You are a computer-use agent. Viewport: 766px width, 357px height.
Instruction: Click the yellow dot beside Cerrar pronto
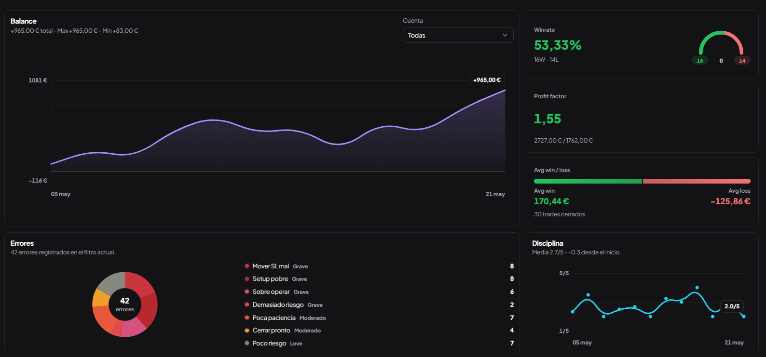(x=247, y=331)
